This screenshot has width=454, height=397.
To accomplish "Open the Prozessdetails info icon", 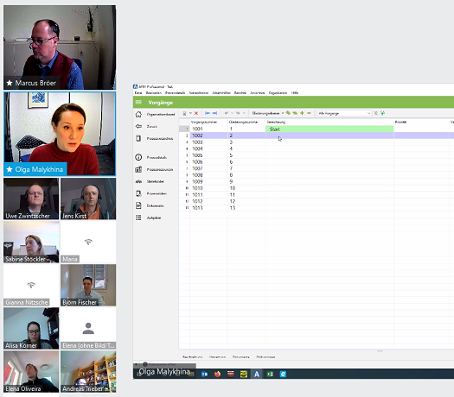I will 138,157.
